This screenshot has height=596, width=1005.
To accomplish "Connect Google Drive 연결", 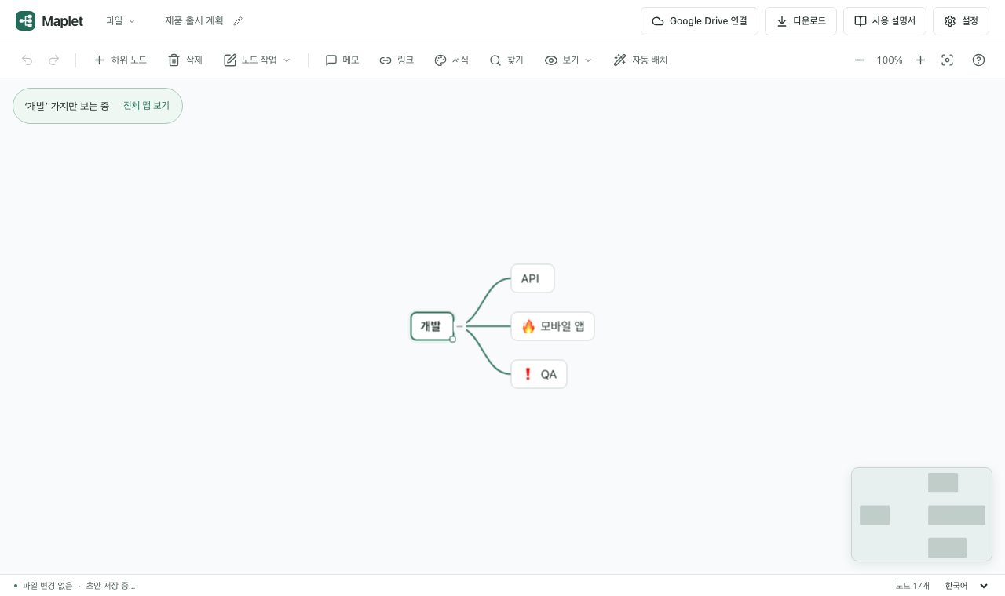I will tap(700, 21).
